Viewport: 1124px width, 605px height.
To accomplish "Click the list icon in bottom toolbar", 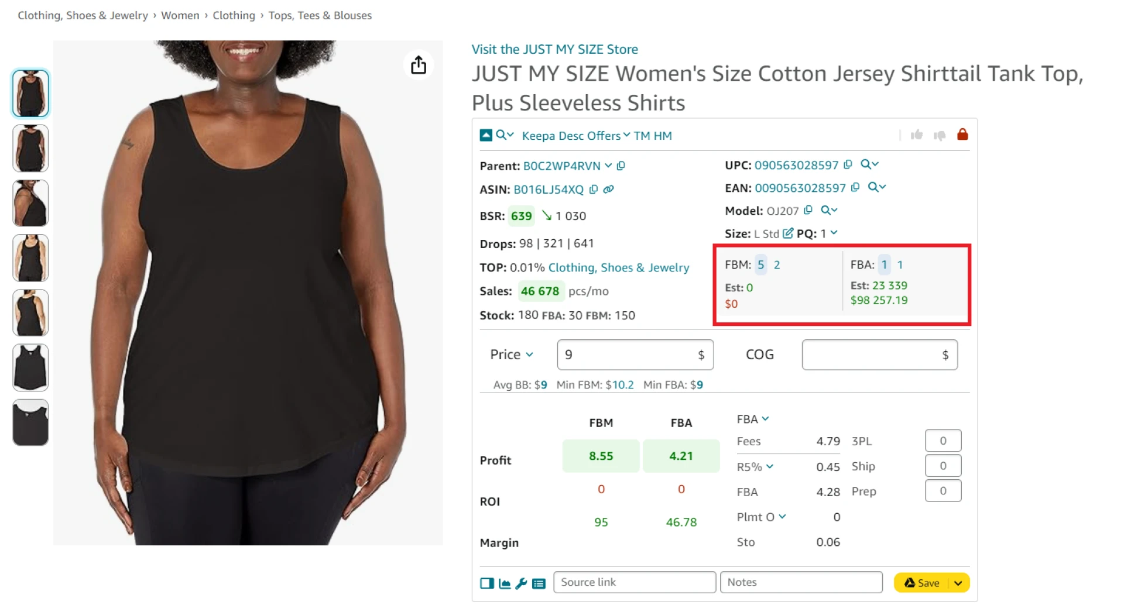I will [539, 583].
